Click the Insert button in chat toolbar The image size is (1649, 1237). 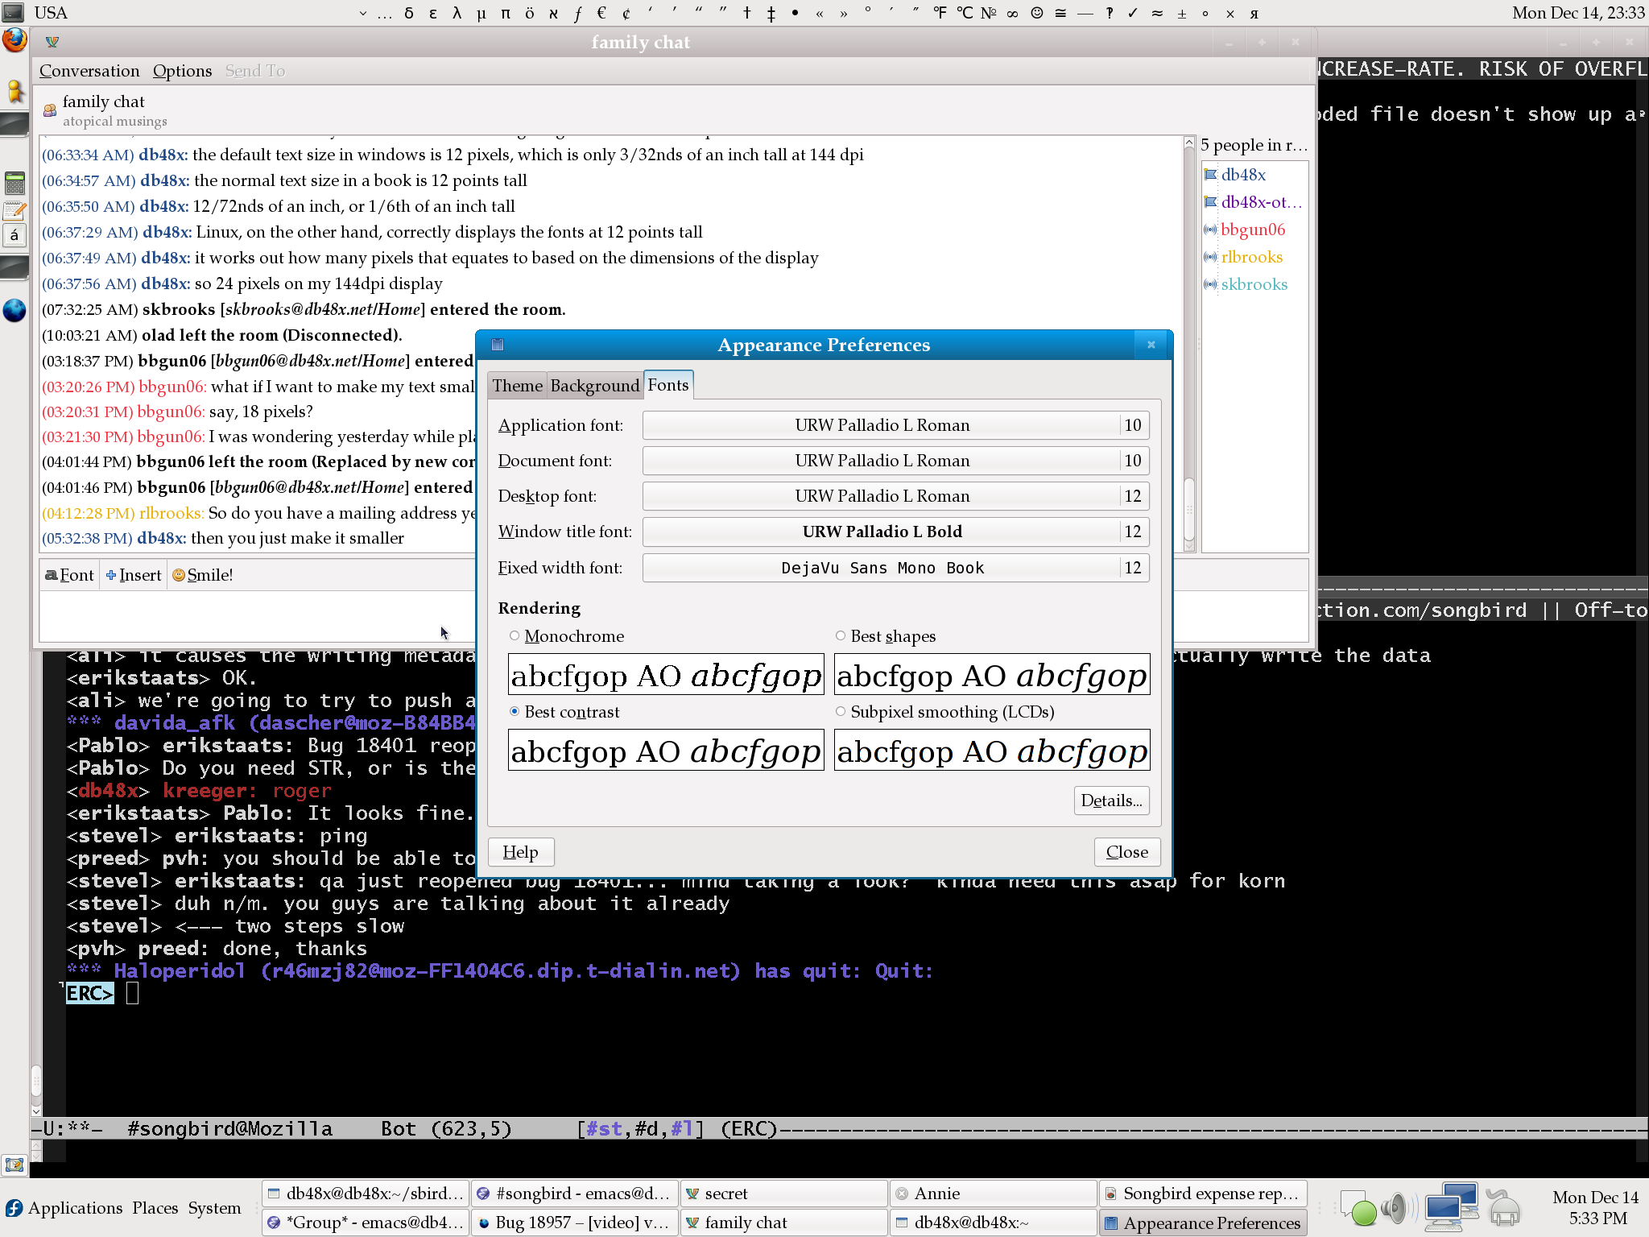point(134,575)
